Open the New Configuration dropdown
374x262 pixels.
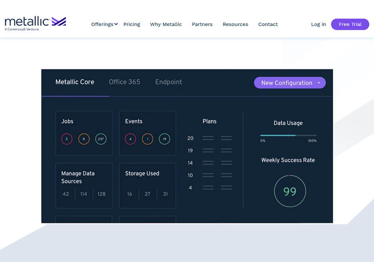pyautogui.click(x=290, y=83)
